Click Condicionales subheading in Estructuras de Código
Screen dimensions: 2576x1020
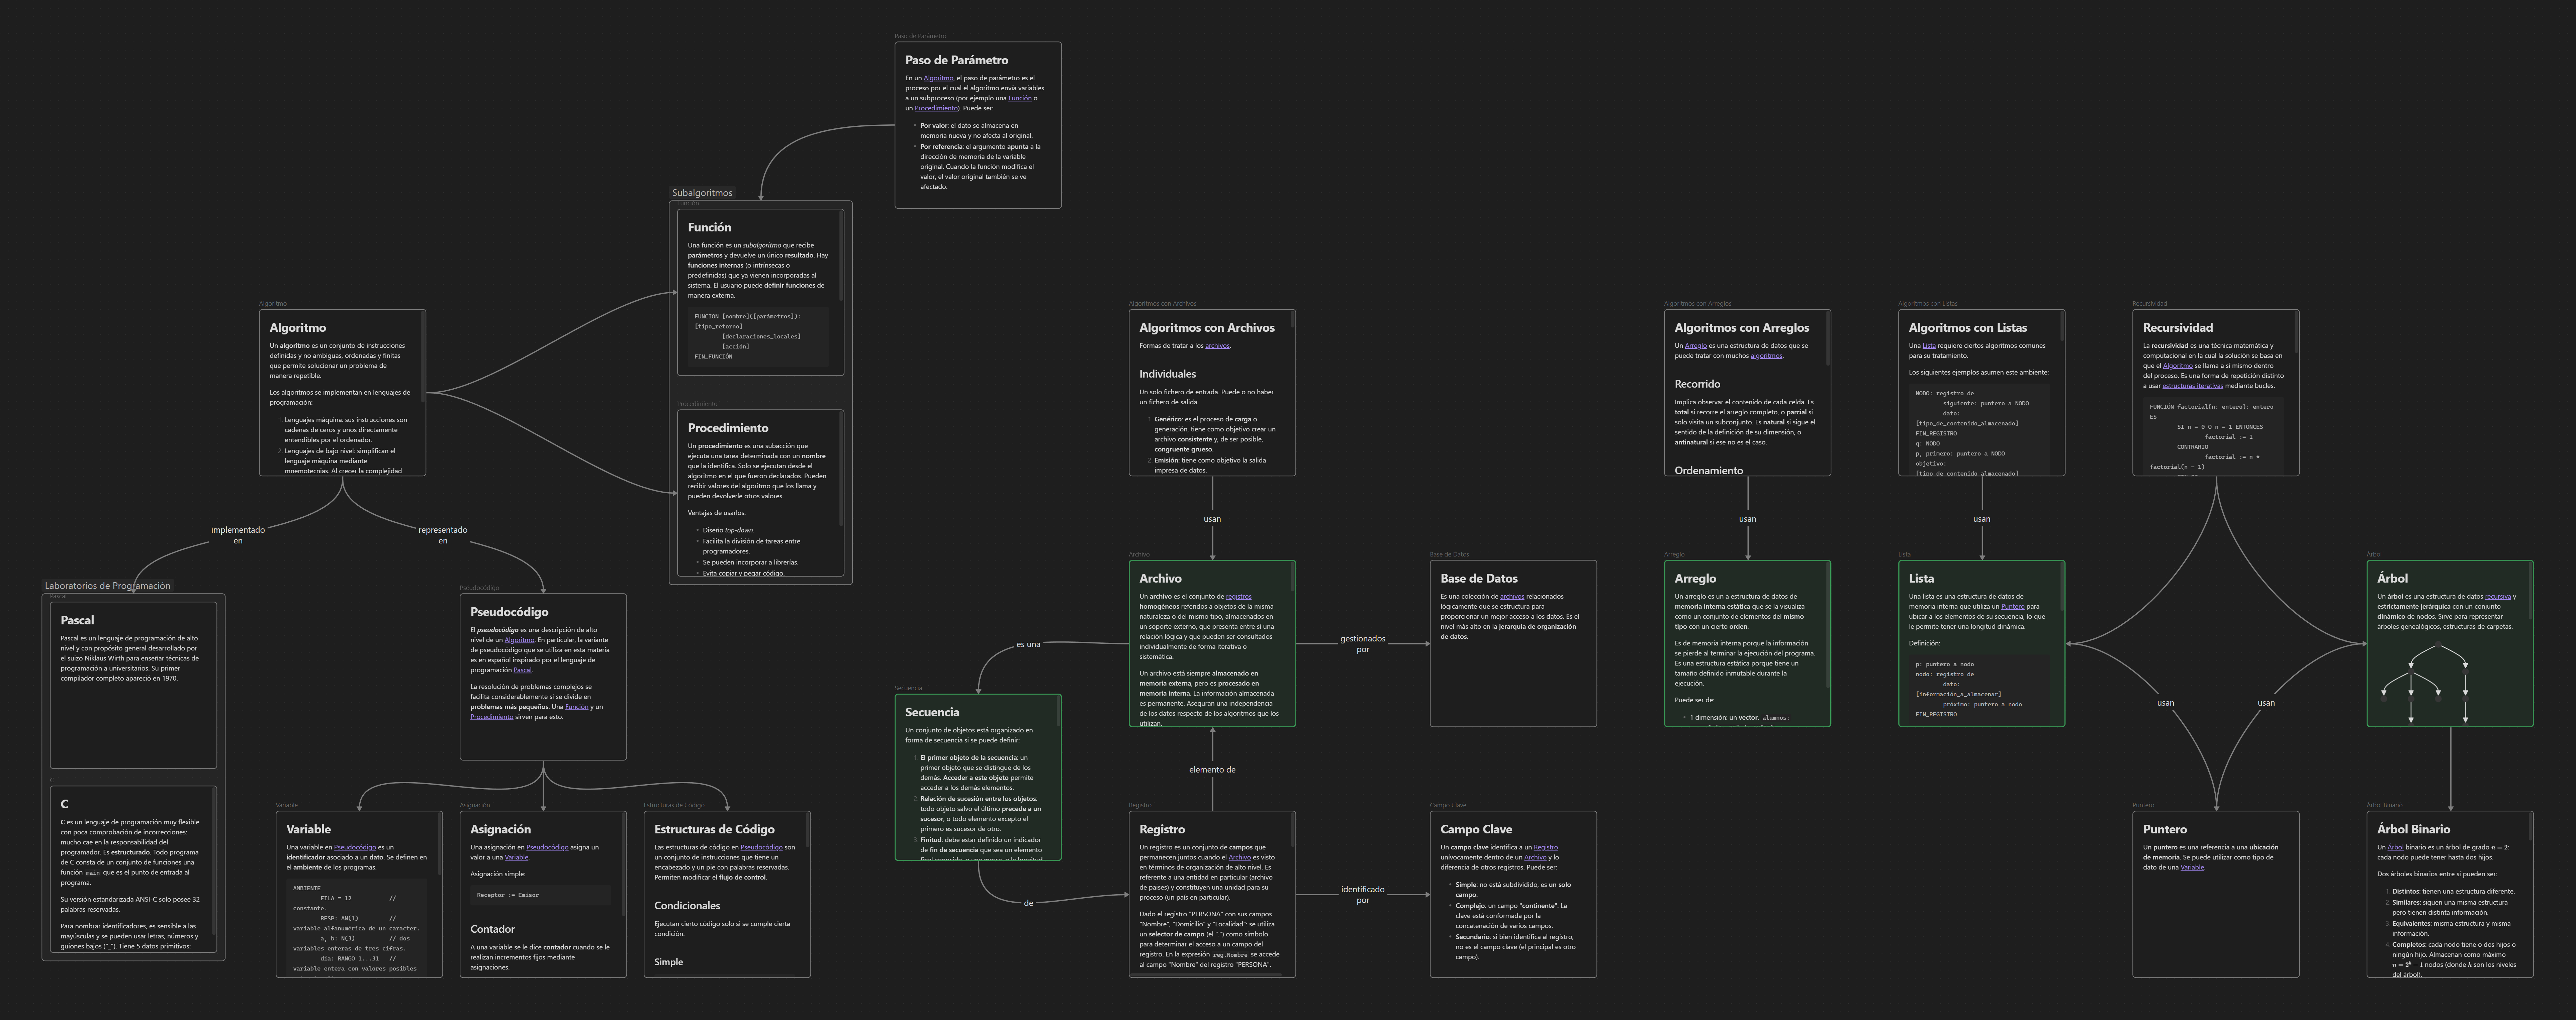click(x=687, y=906)
